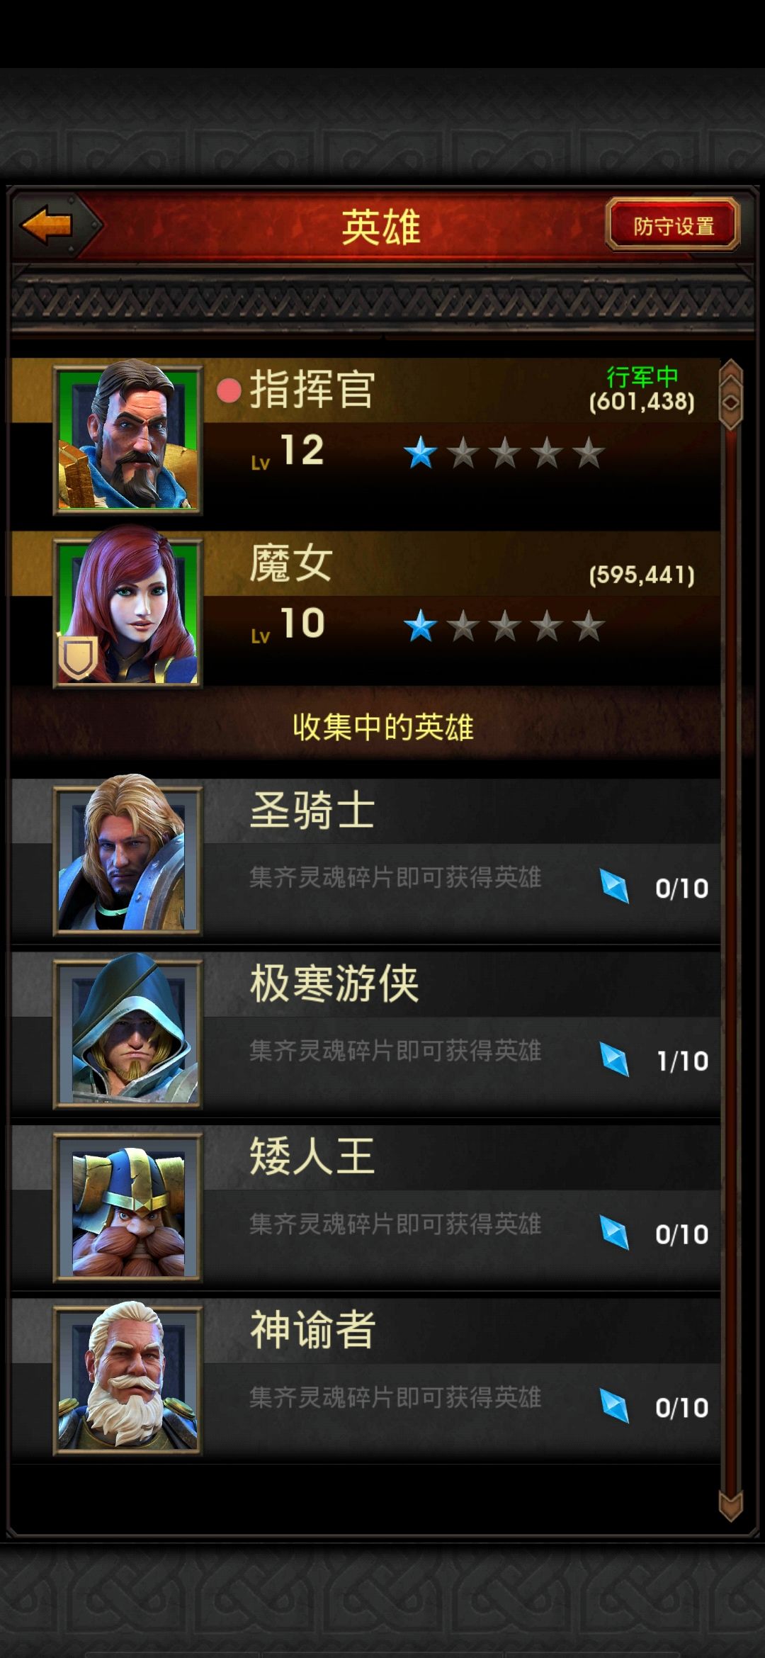This screenshot has width=765, height=1658.
Task: Open 防守设置 defense settings
Action: [x=673, y=226]
